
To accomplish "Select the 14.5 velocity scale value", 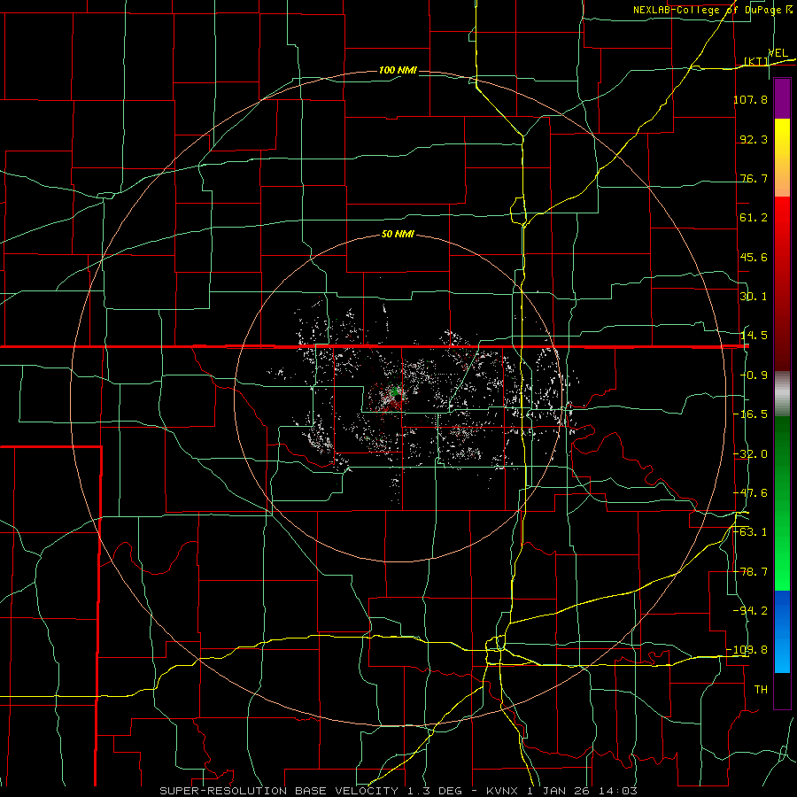I will [754, 336].
